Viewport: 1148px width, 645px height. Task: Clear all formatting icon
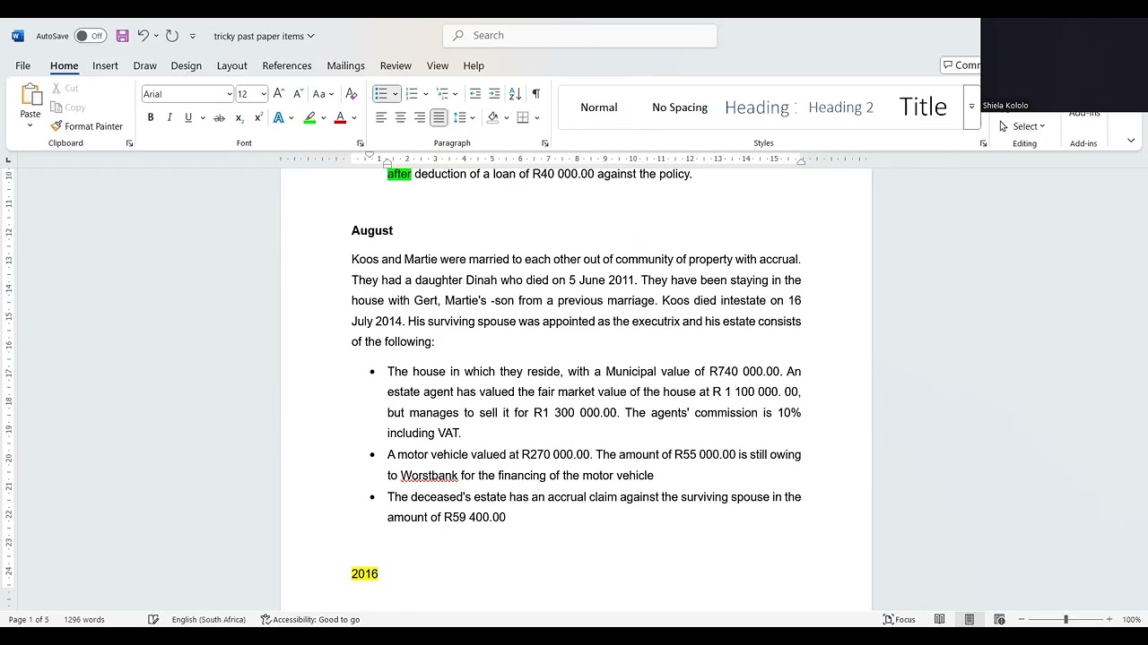tap(352, 94)
